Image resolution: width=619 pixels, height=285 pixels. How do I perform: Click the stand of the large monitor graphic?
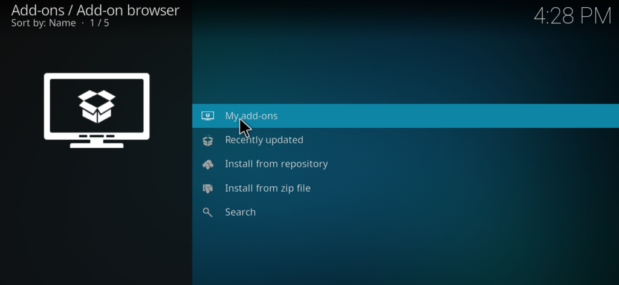tap(97, 142)
